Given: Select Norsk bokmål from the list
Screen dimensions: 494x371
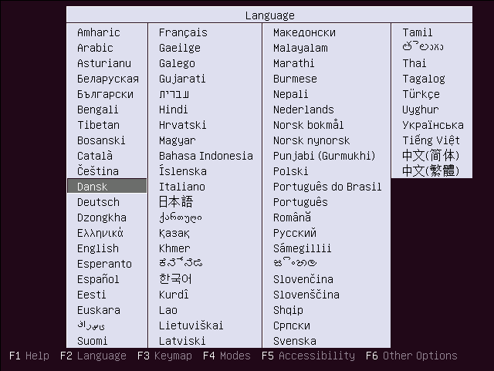Looking at the screenshot, I should point(308,125).
